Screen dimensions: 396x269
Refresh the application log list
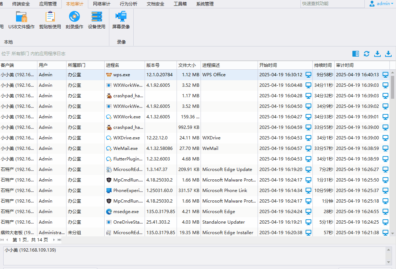point(367,54)
